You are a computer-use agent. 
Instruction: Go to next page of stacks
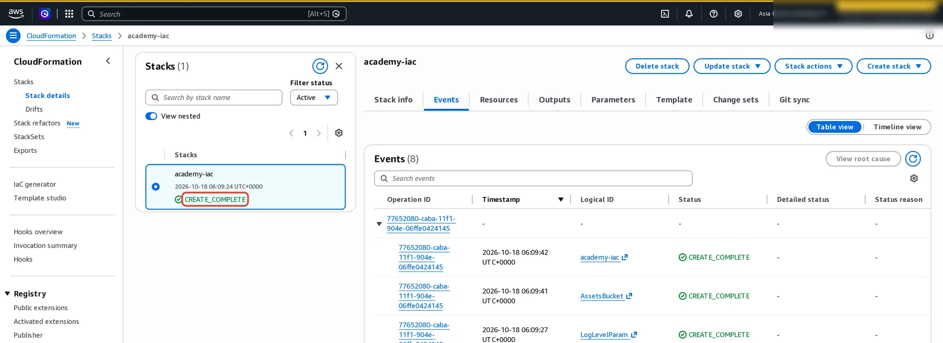[x=319, y=133]
